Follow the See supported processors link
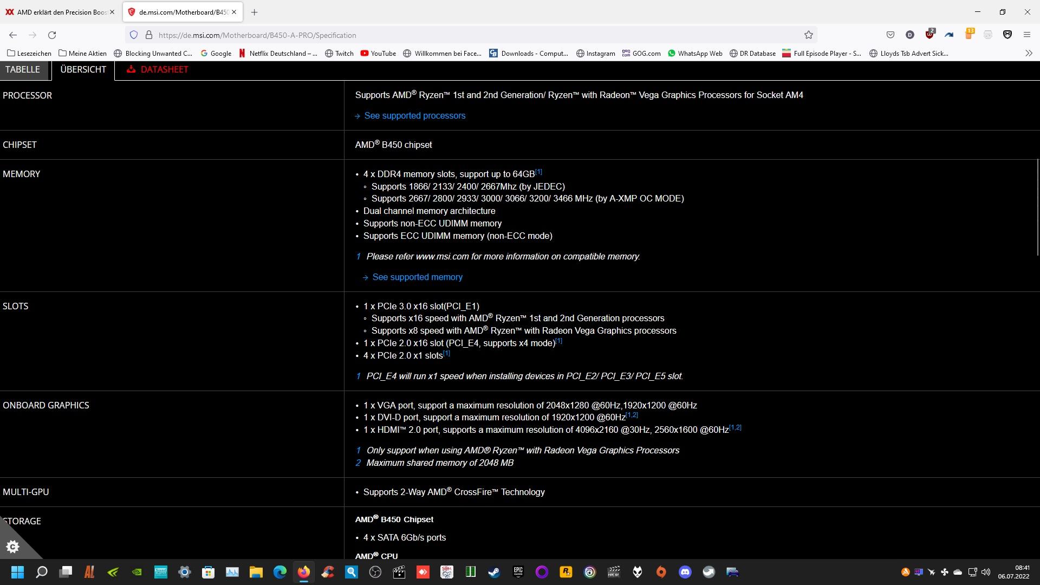 tap(414, 115)
